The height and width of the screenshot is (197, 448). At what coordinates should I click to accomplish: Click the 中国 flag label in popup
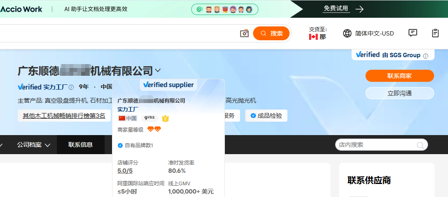point(128,118)
